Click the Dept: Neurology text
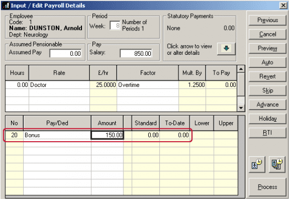This screenshot has height=199, width=289. coord(28,35)
